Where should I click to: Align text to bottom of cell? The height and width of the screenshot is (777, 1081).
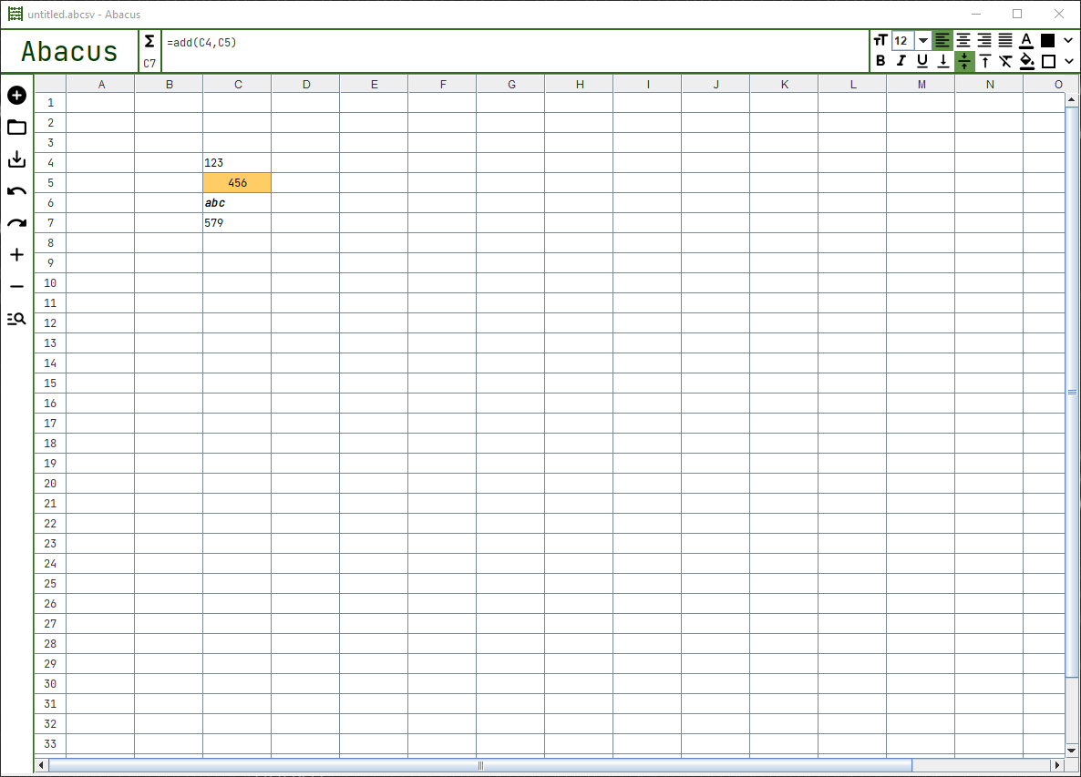tap(943, 61)
